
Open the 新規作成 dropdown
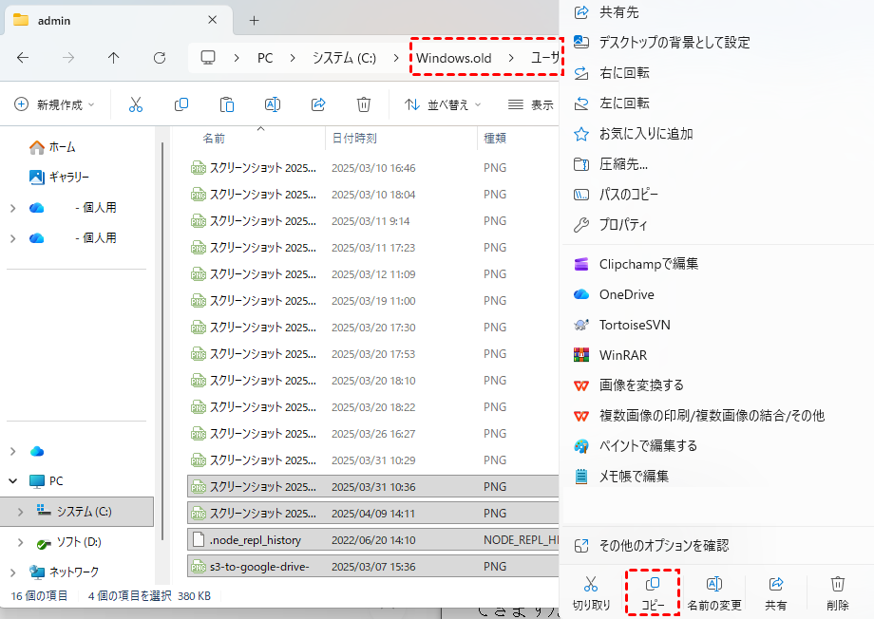(x=55, y=104)
